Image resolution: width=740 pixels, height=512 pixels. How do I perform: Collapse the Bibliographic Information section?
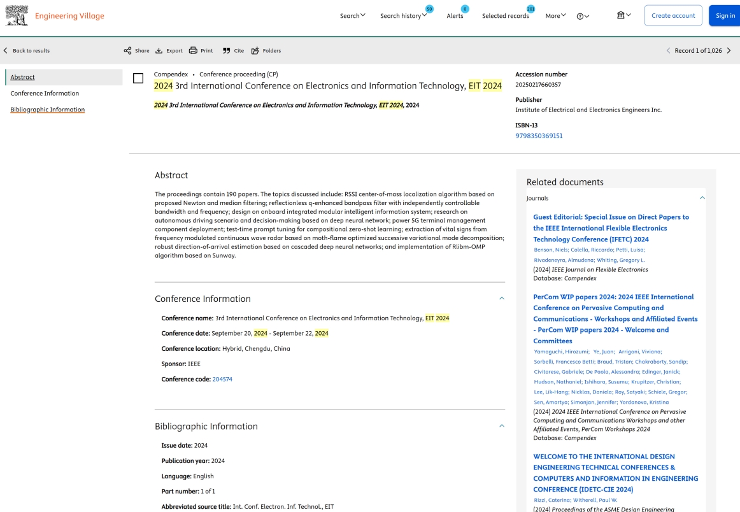(x=501, y=426)
